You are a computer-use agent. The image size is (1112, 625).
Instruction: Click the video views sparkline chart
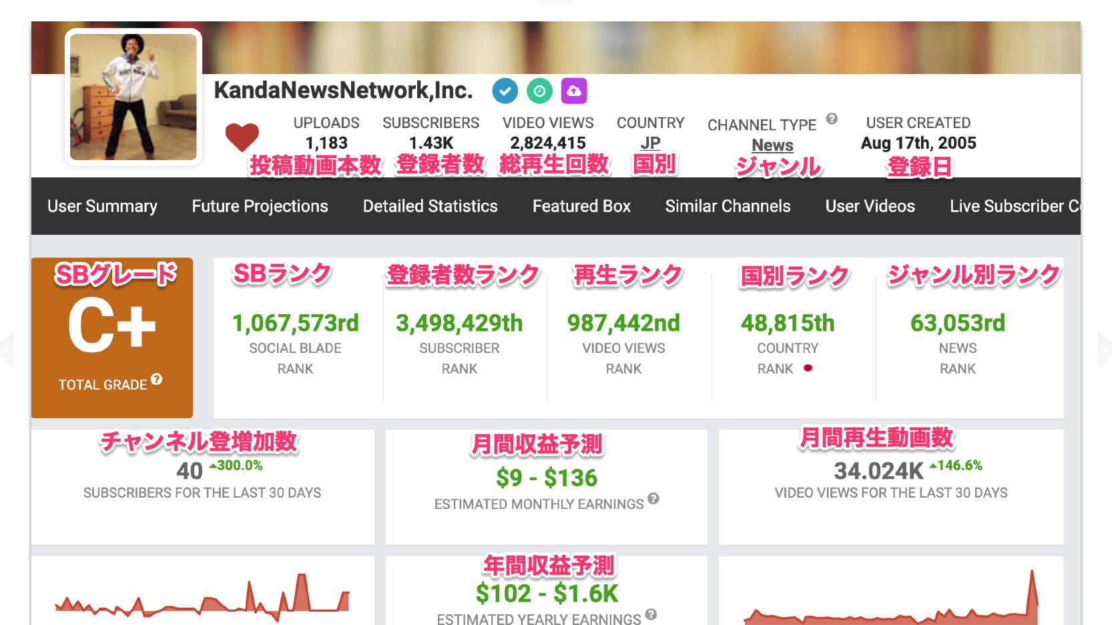pyautogui.click(x=891, y=597)
